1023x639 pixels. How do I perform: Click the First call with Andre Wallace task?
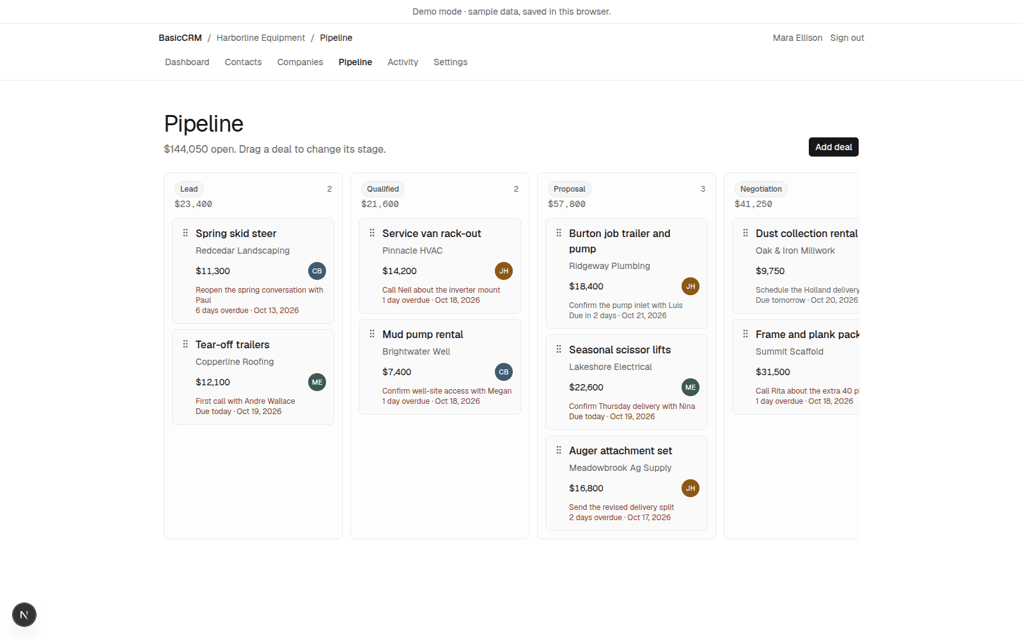(x=246, y=401)
